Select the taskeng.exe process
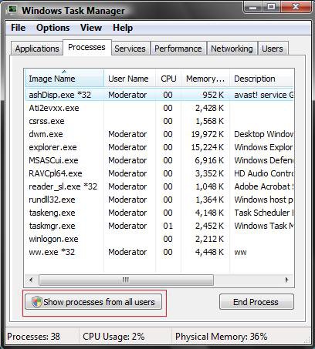 (x=159, y=213)
